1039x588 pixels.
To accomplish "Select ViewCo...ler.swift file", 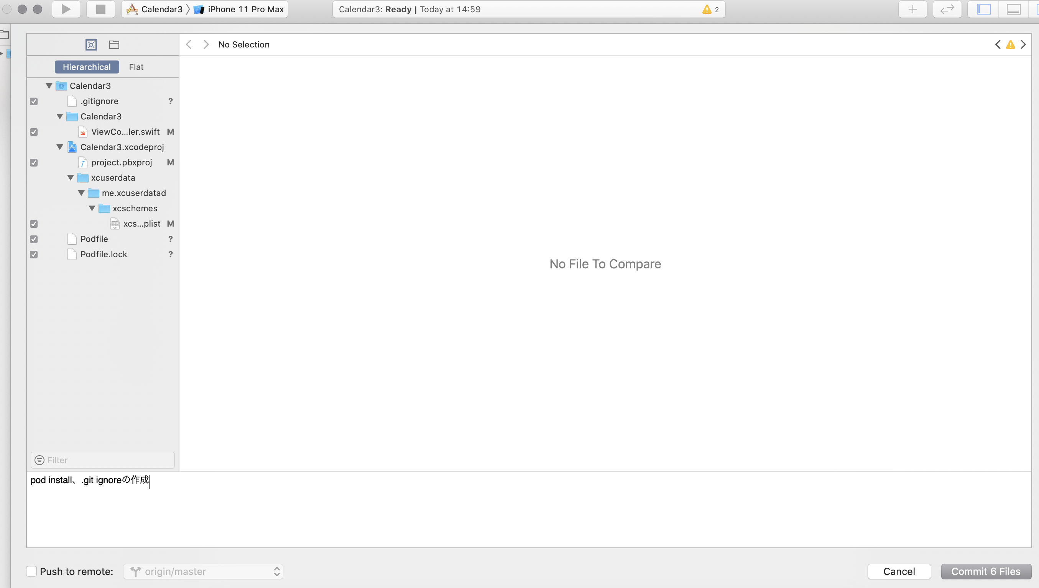I will point(103,132).
